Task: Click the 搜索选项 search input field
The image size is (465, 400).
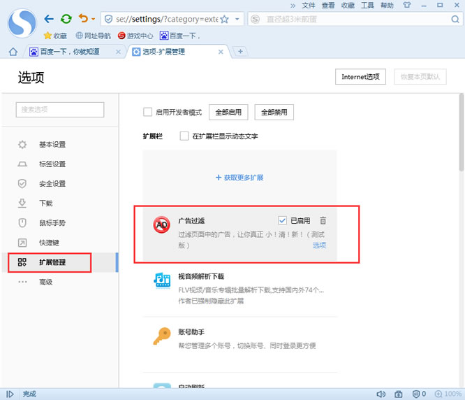Action: 60,109
